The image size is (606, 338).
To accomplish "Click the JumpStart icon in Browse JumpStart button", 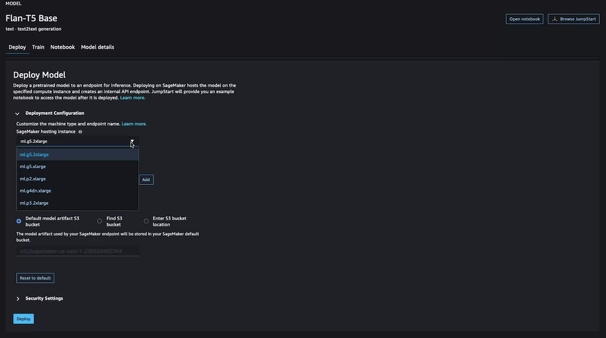I will 555,19.
